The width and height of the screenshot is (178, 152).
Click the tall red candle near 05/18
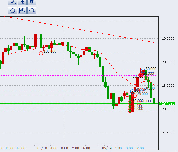click(36, 41)
